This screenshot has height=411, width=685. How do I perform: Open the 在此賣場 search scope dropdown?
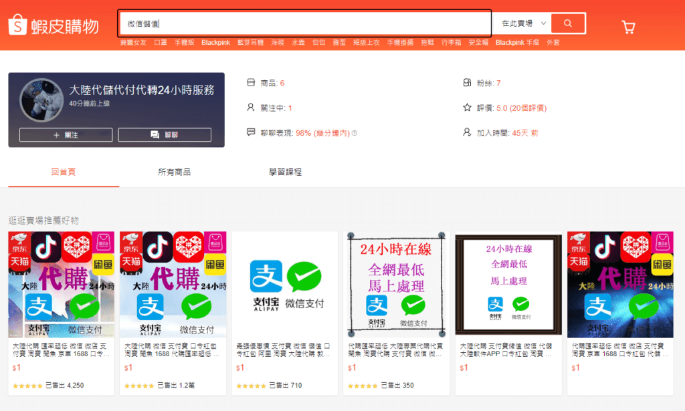click(x=523, y=23)
